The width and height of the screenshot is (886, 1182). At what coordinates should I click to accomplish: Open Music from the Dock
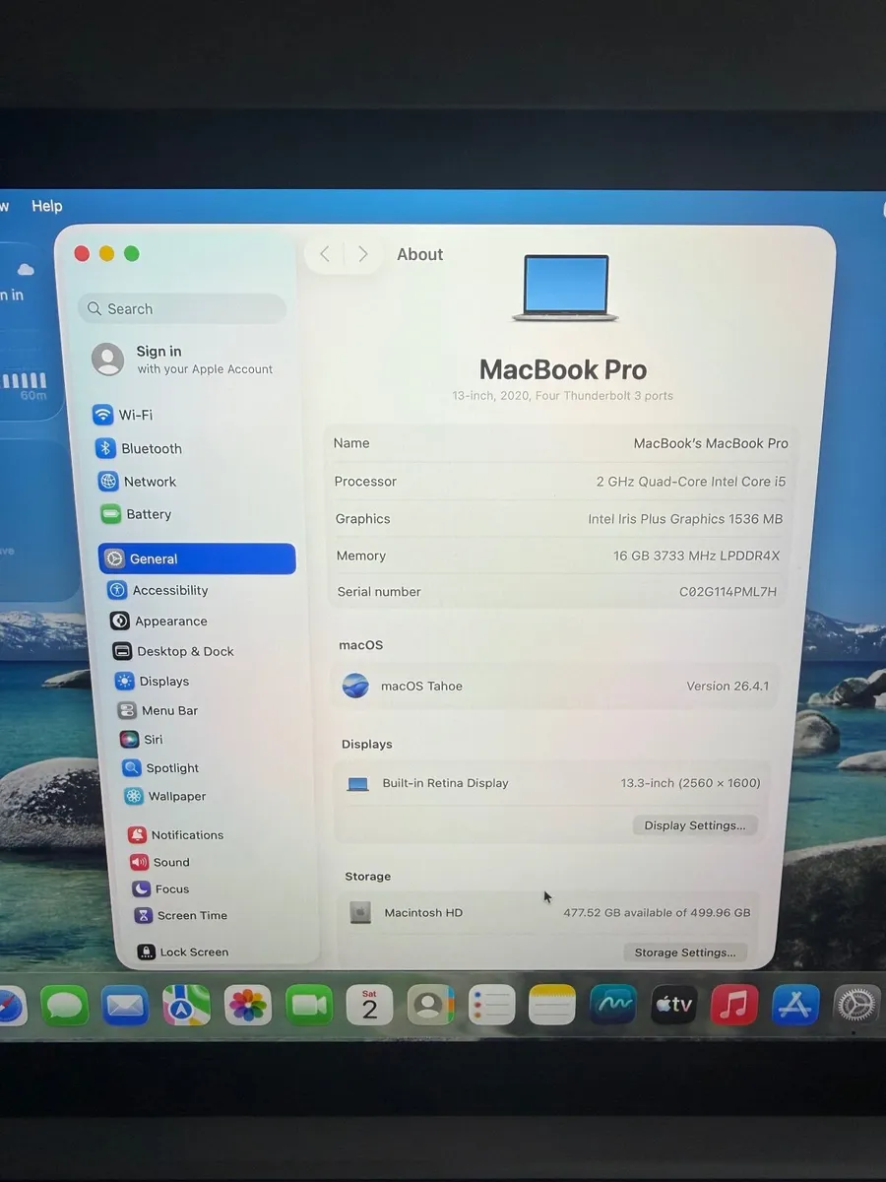point(733,1006)
